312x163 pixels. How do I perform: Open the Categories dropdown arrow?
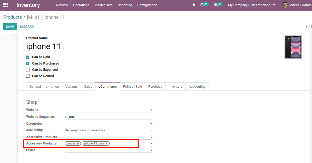pos(151,124)
